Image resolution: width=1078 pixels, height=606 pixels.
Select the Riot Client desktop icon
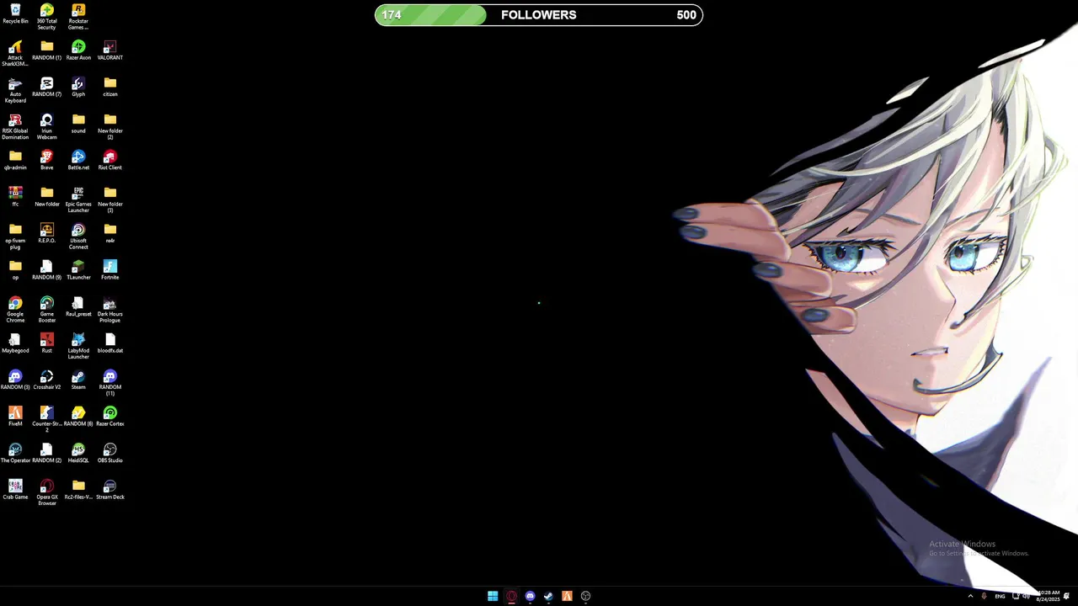[109, 160]
